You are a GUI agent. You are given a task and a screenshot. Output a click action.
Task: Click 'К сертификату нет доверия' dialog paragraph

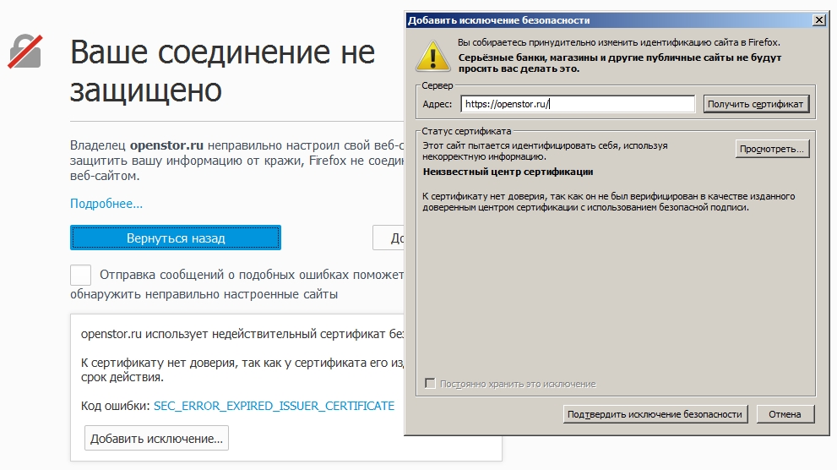coord(608,202)
